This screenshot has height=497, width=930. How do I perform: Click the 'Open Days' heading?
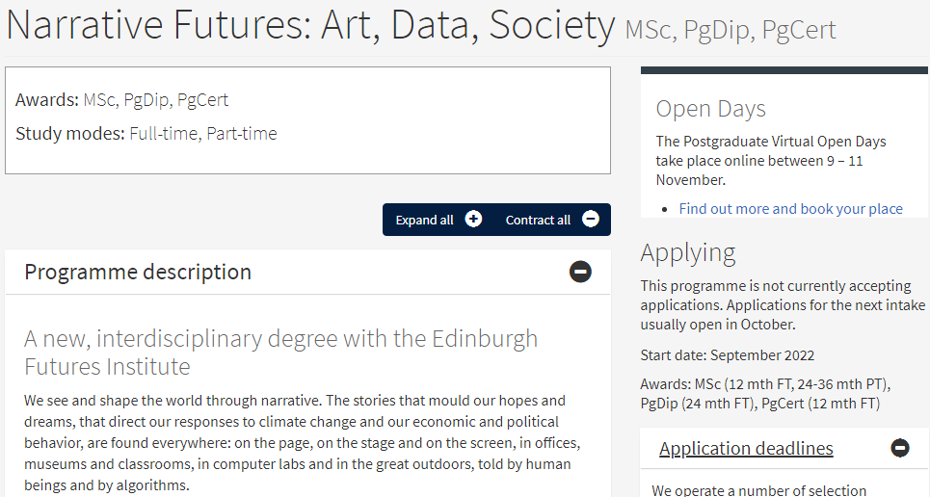point(710,109)
